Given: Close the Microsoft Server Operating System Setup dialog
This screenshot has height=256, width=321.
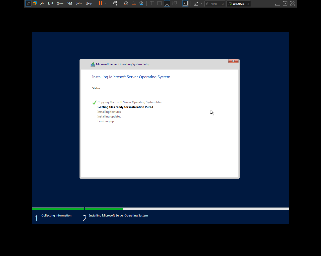Looking at the screenshot, I should [233, 61].
